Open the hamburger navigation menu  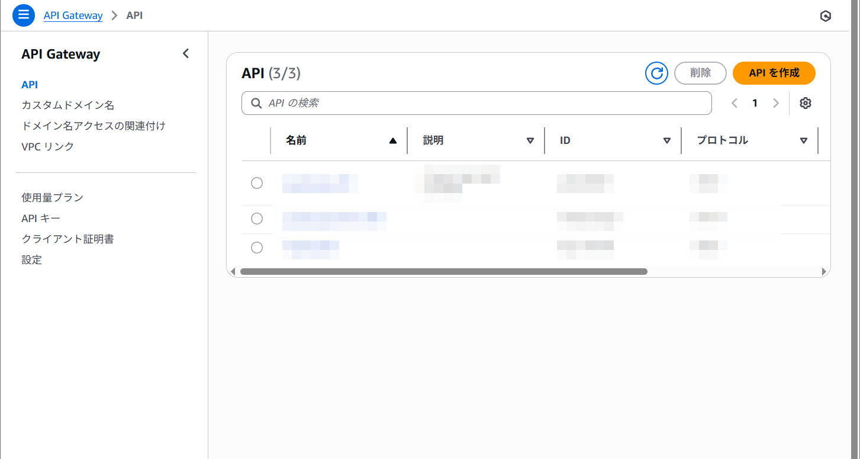[24, 15]
